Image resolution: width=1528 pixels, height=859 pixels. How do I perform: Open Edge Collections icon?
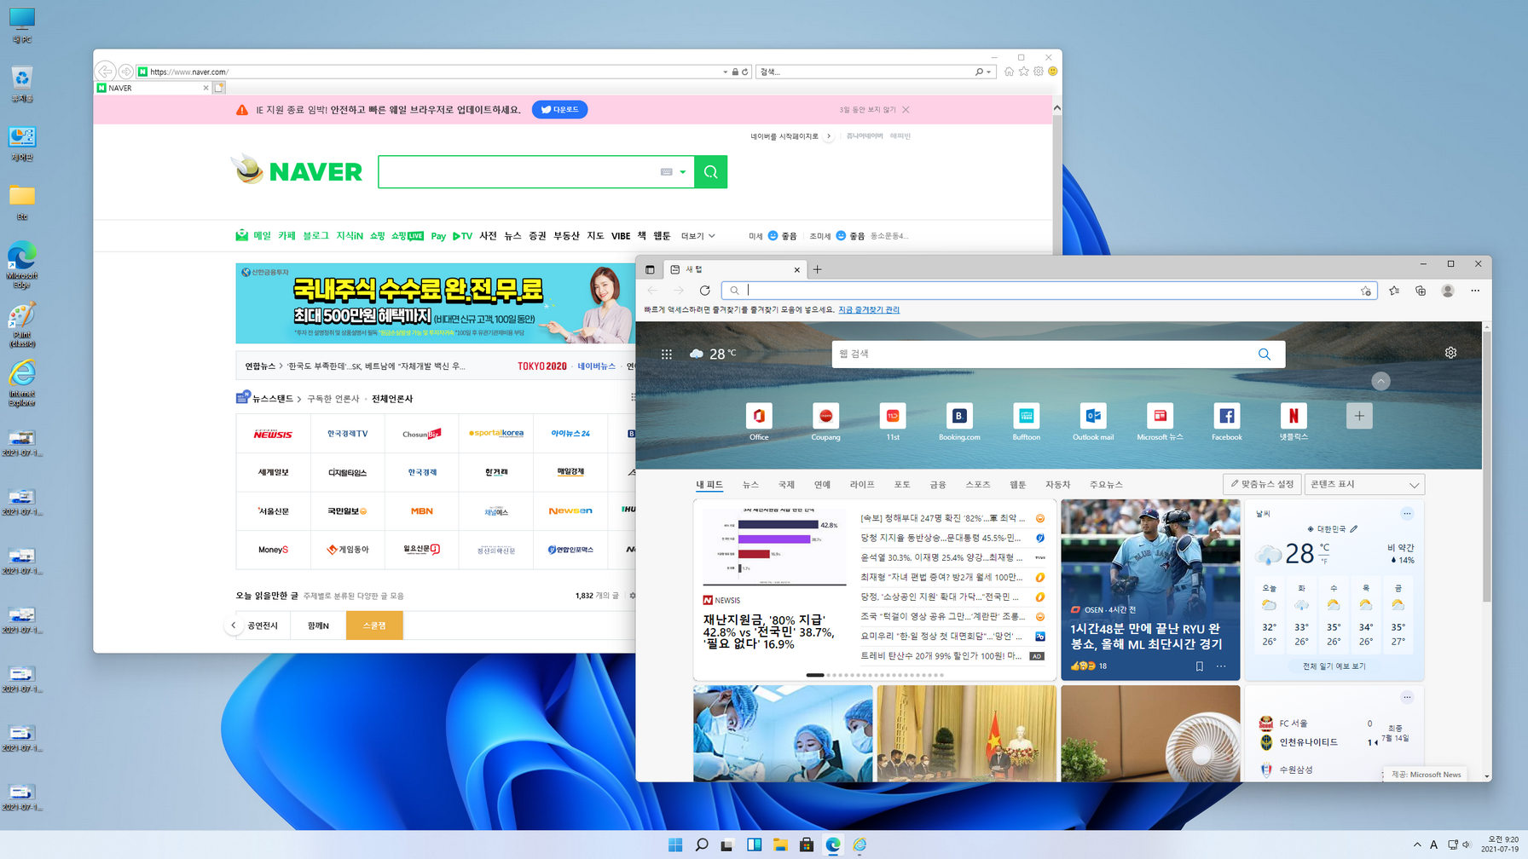[x=1421, y=291]
